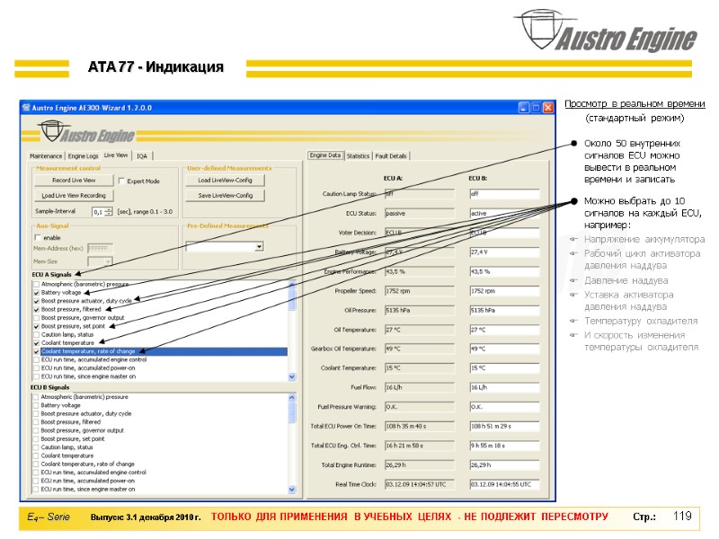The height and width of the screenshot is (539, 719).
Task: Check ECU A Boost pressure, governor output
Action: click(x=36, y=318)
